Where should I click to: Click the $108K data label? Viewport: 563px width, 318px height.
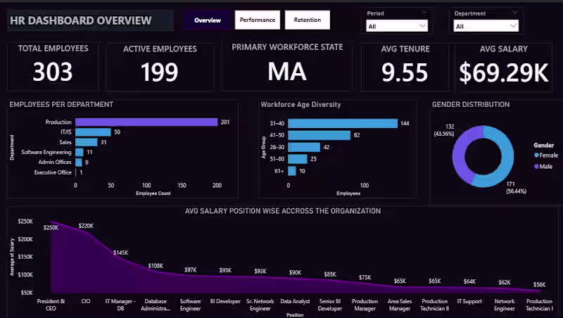[156, 266]
